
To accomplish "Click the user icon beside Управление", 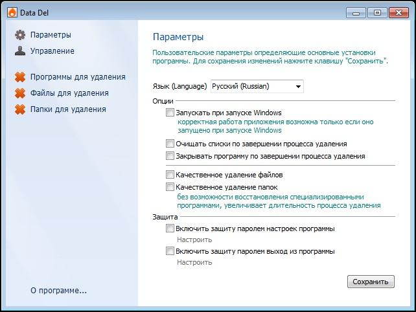I will (x=20, y=50).
